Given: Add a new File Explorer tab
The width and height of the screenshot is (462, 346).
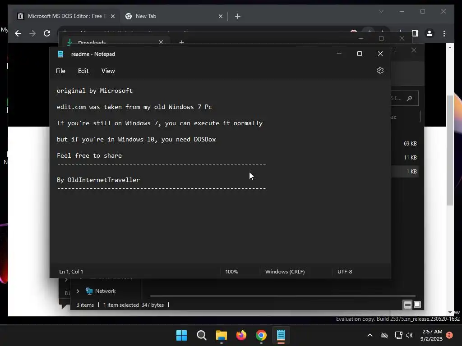Looking at the screenshot, I should coord(181,42).
